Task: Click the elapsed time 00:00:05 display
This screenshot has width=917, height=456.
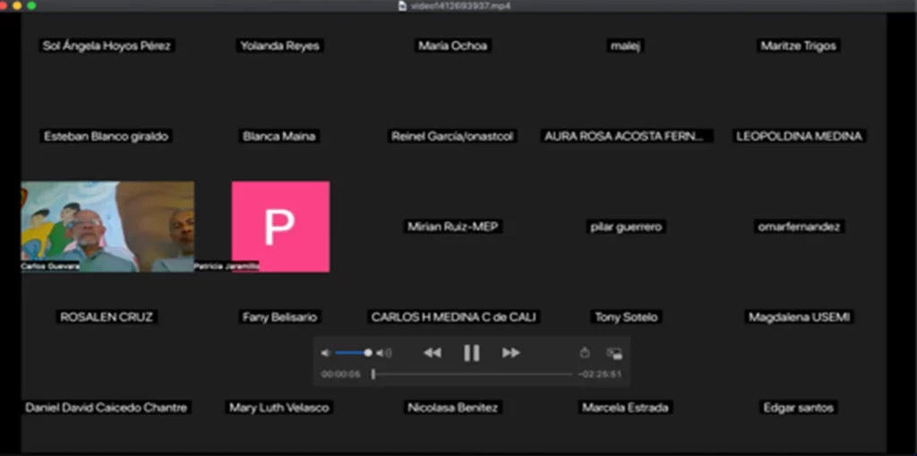Action: coord(340,374)
